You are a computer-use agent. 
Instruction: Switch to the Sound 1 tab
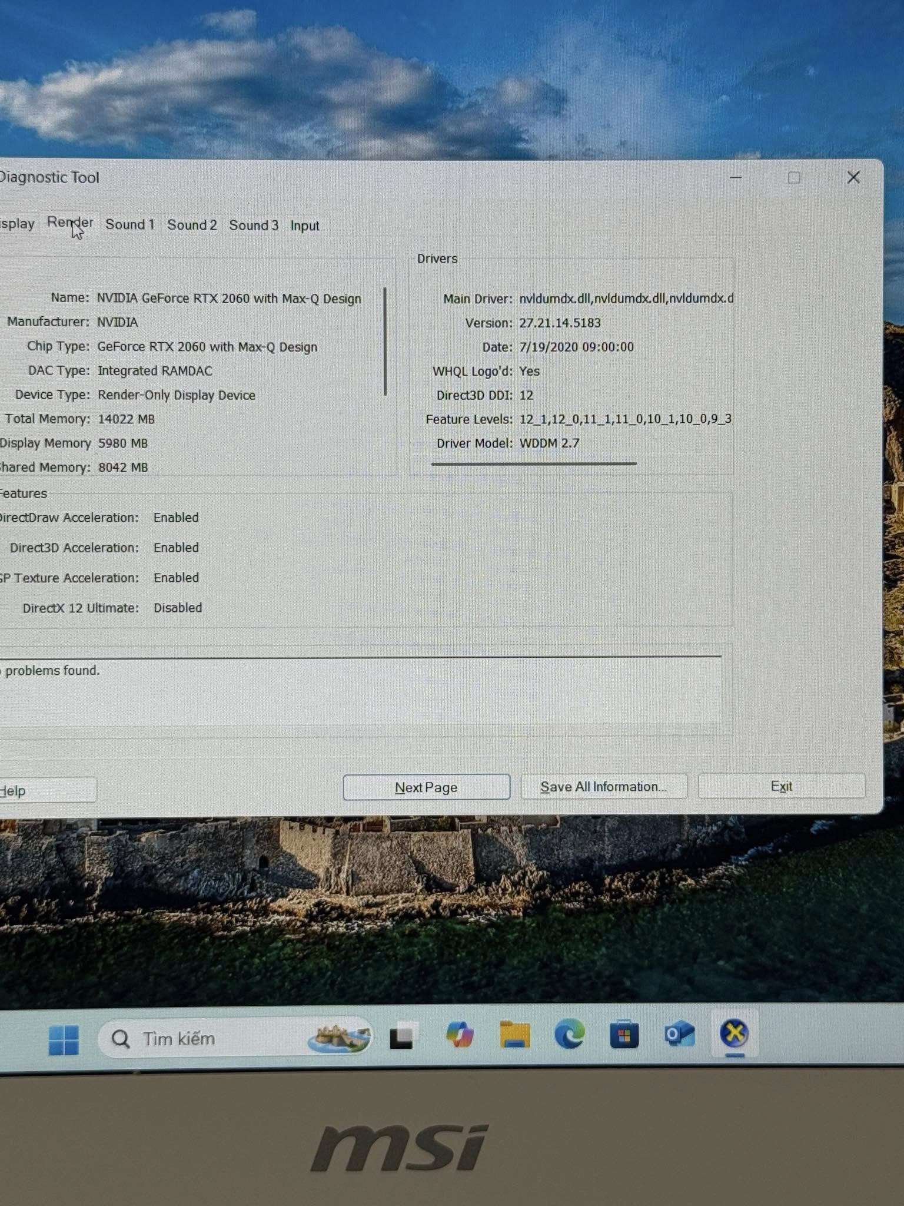click(x=129, y=224)
